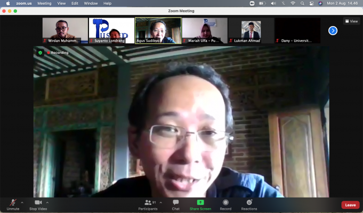Click the green encryption shield icon

tap(40, 53)
